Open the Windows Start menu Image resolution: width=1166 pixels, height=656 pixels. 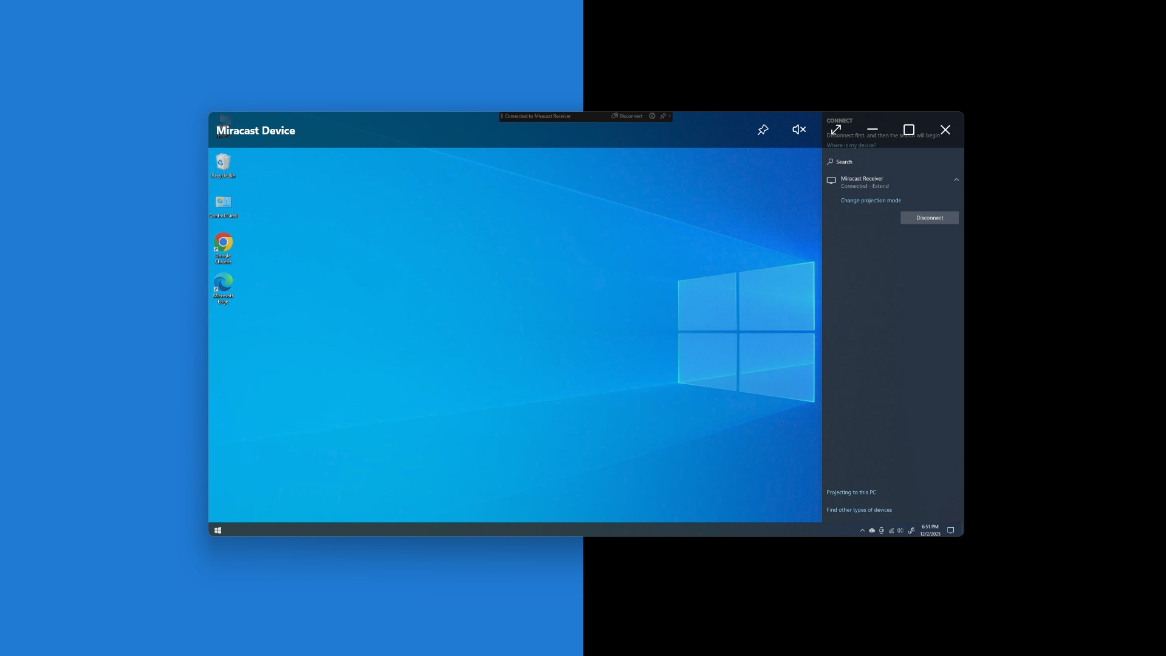(x=218, y=530)
